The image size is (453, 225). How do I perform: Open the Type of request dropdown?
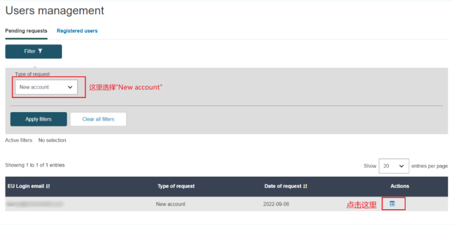(46, 87)
